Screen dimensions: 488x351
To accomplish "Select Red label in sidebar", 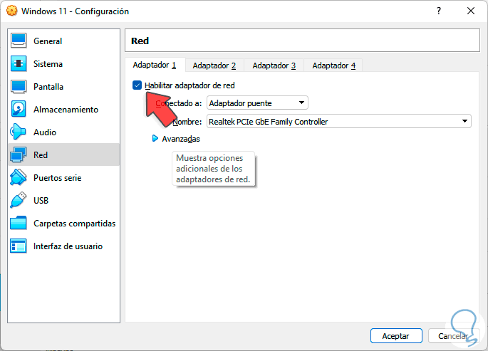I will click(x=41, y=154).
